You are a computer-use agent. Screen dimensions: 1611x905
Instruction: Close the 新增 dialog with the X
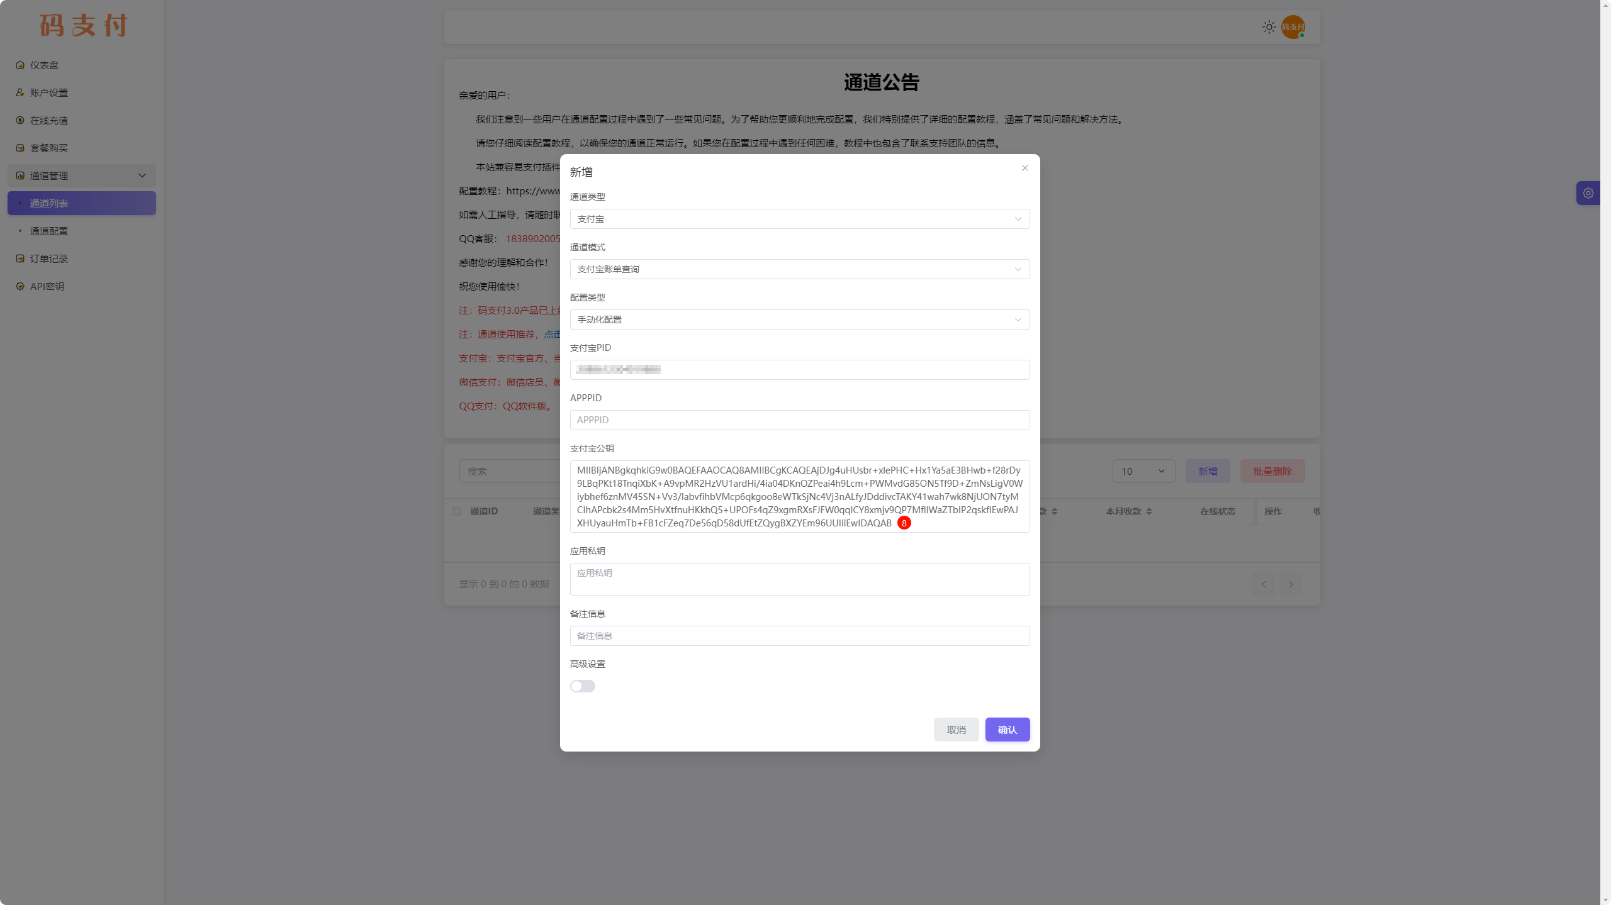[x=1024, y=168]
